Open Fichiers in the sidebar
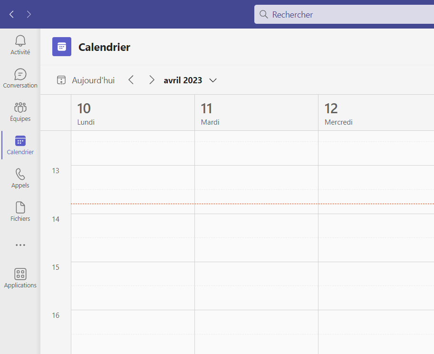The width and height of the screenshot is (434, 354). 20,212
